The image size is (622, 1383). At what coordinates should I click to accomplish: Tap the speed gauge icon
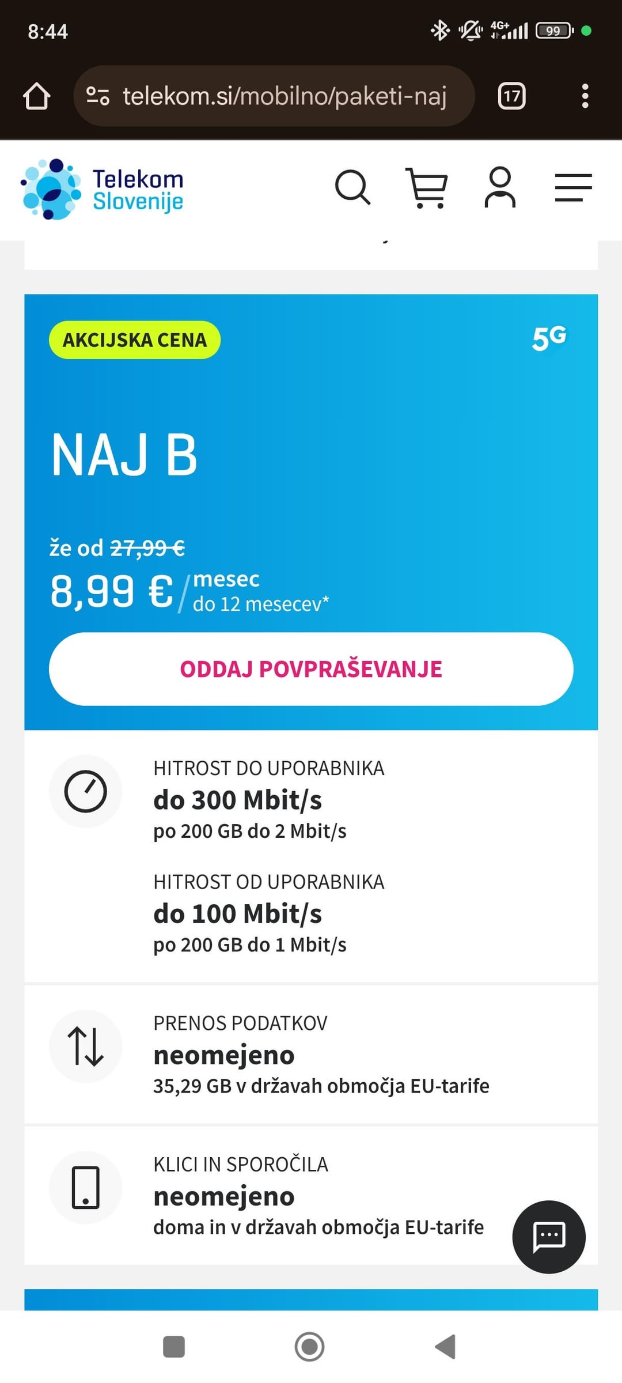(x=86, y=792)
